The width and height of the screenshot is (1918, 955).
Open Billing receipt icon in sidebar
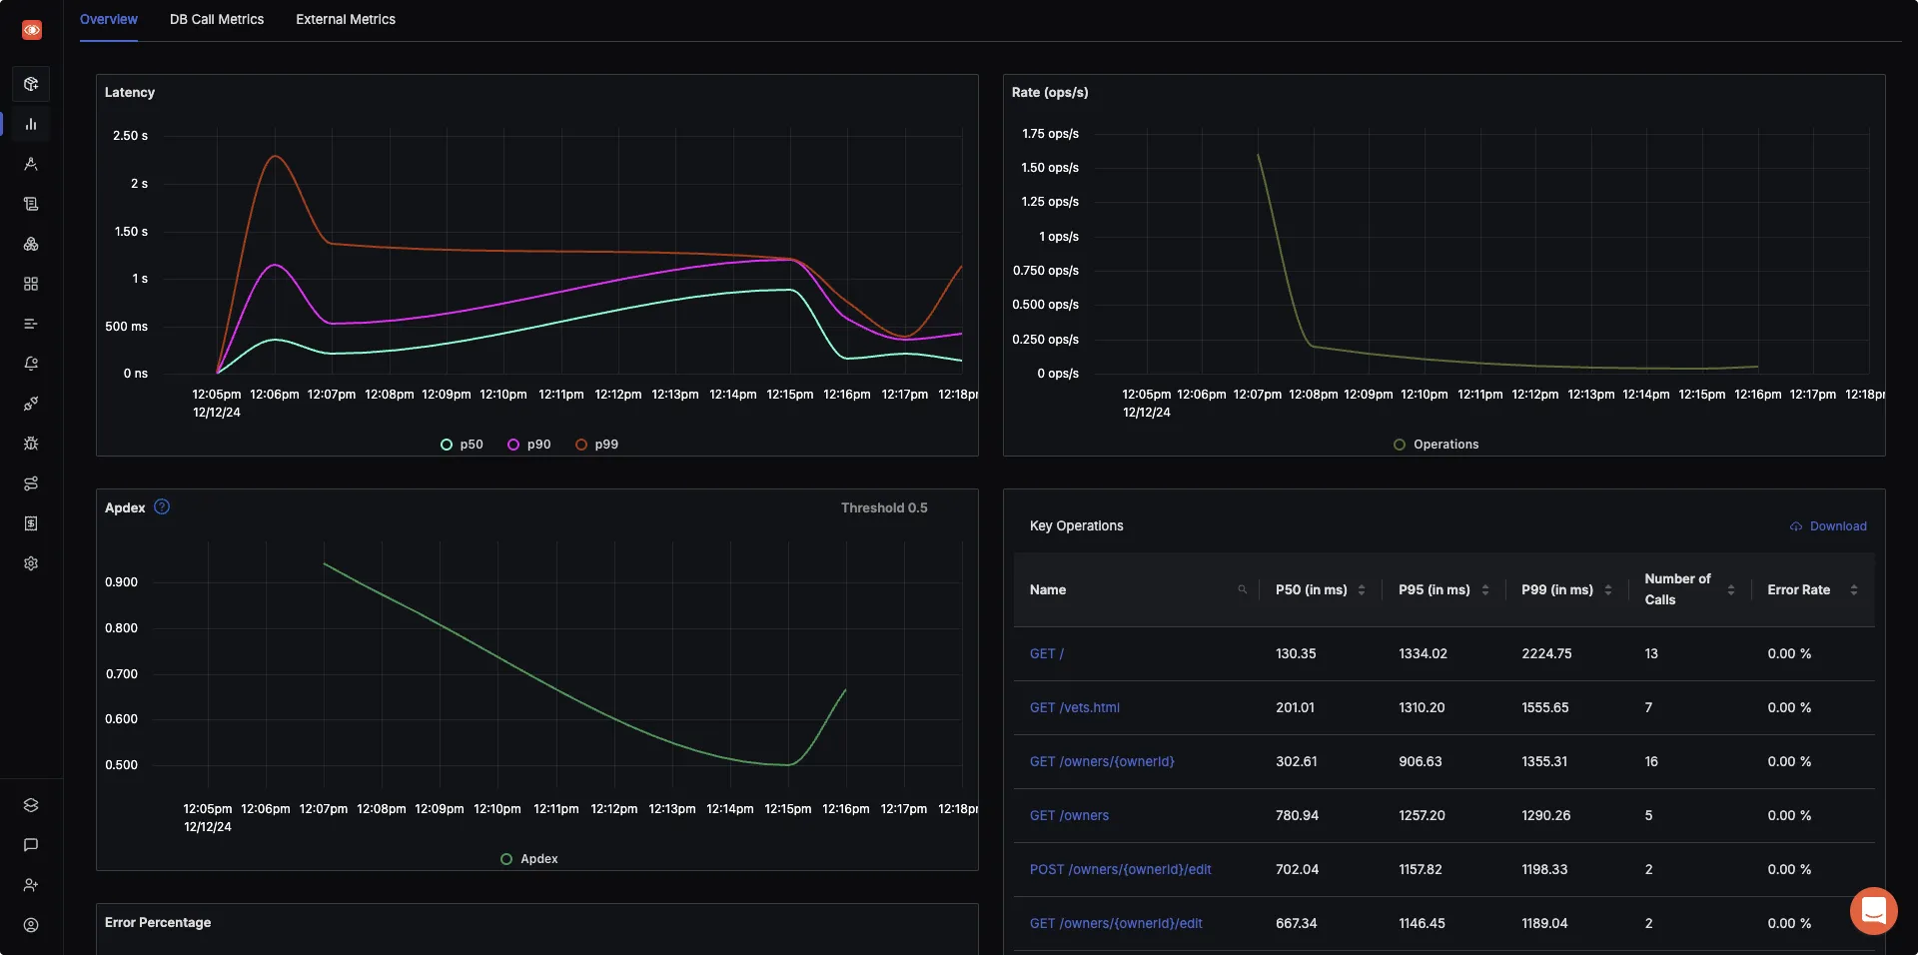[31, 523]
